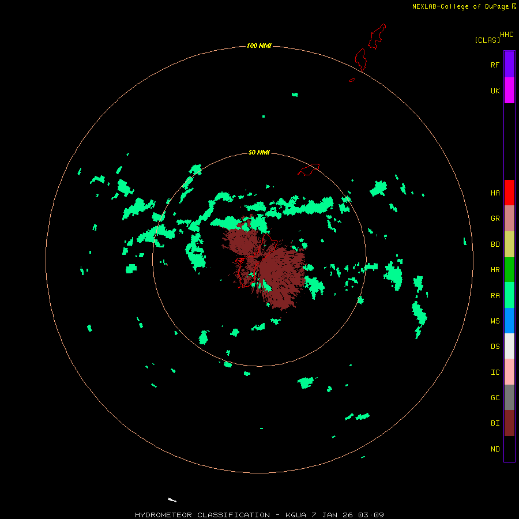This screenshot has height=519, width=519.
Task: Click the BI brown legend swatch
Action: (509, 423)
